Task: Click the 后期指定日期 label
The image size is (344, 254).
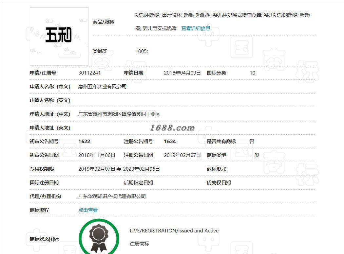Action: [x=139, y=183]
